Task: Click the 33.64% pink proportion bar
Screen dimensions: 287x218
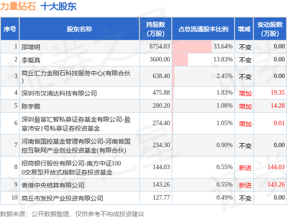Action: tap(192, 47)
